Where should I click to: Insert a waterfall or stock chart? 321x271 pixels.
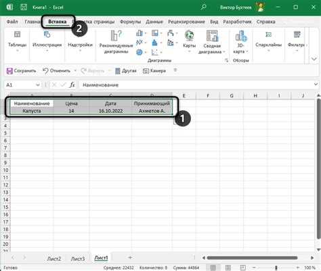click(172, 33)
